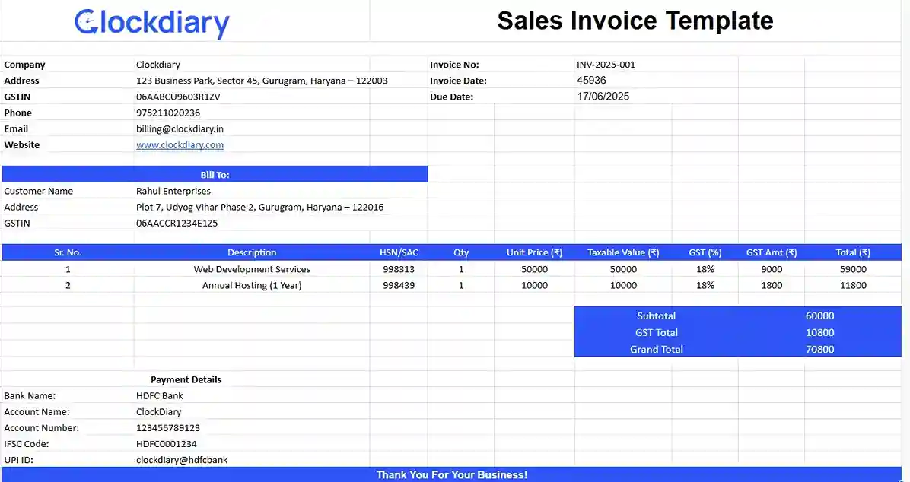Select the Grand Total label
The height and width of the screenshot is (482, 910).
click(657, 349)
